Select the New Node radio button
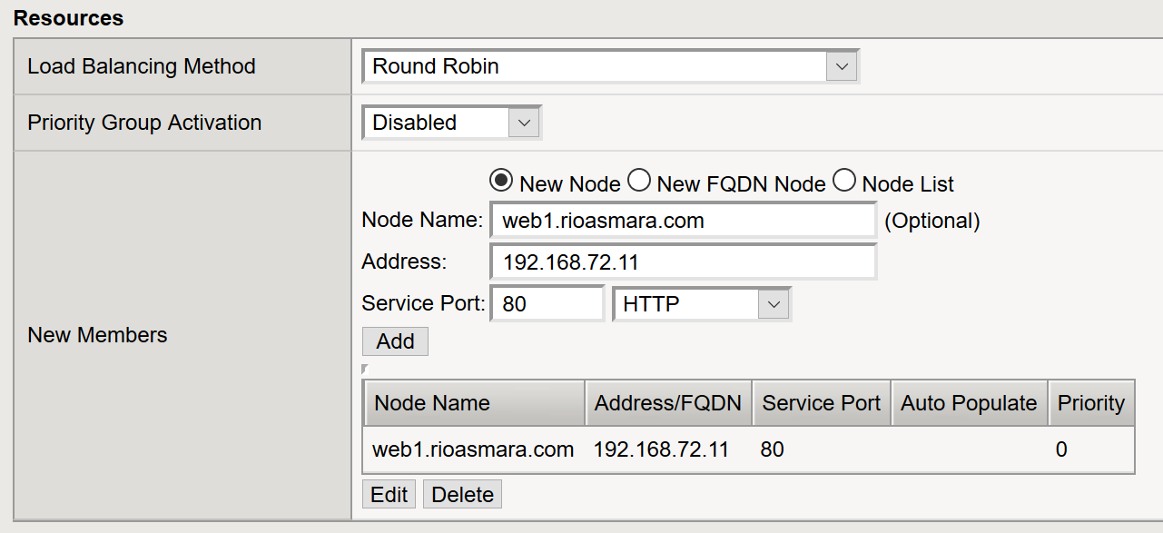Screen dimensions: 1163x533 coord(501,182)
